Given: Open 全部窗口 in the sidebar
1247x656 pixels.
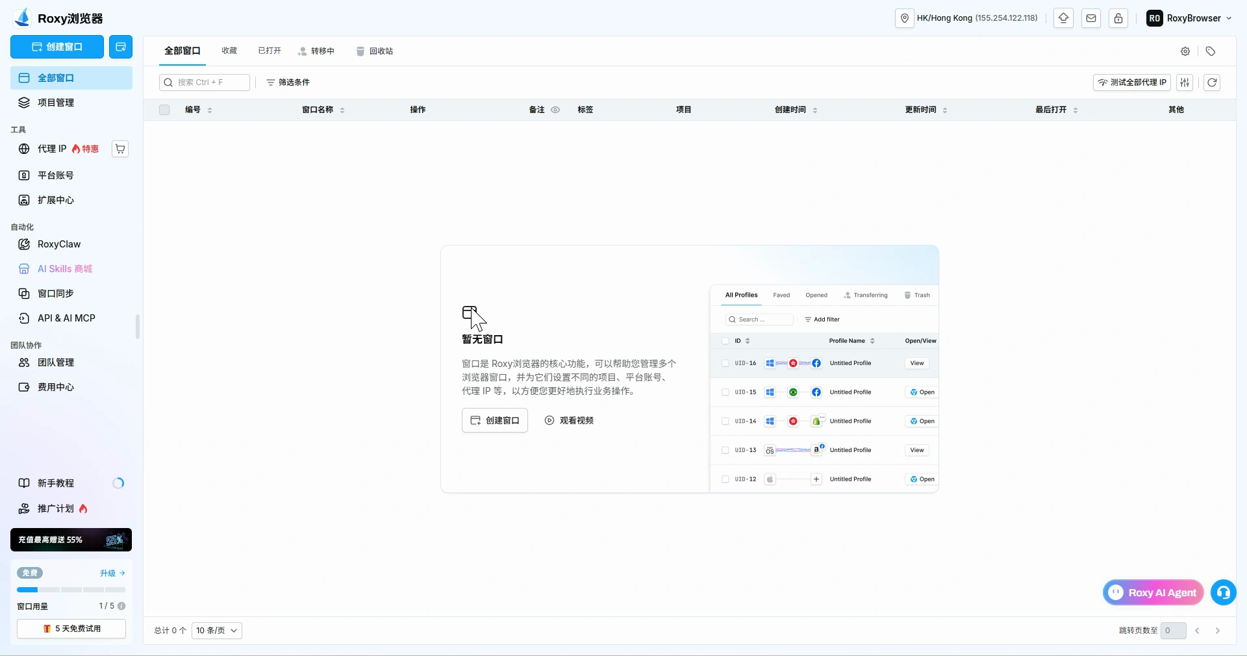Looking at the screenshot, I should (x=71, y=78).
